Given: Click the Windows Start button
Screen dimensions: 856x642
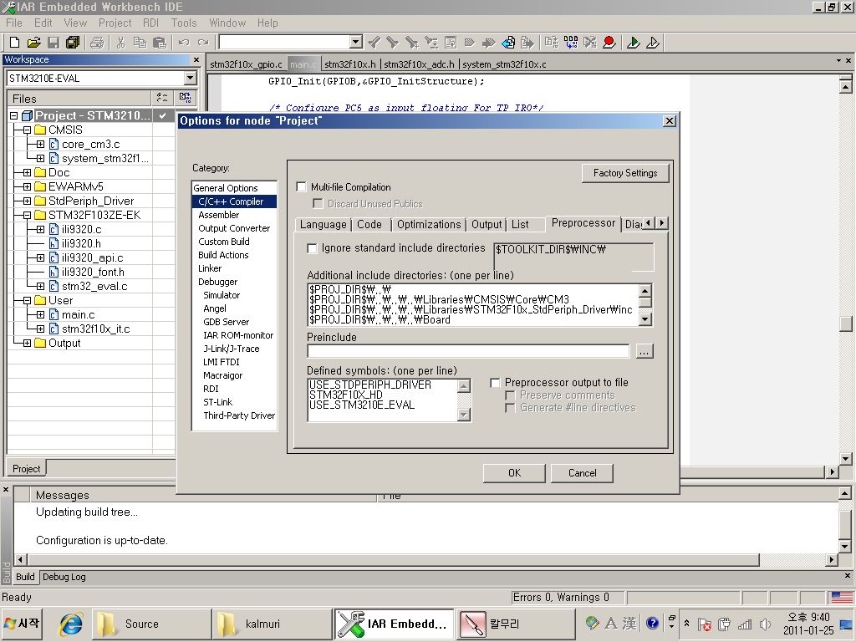Looking at the screenshot, I should [23, 624].
